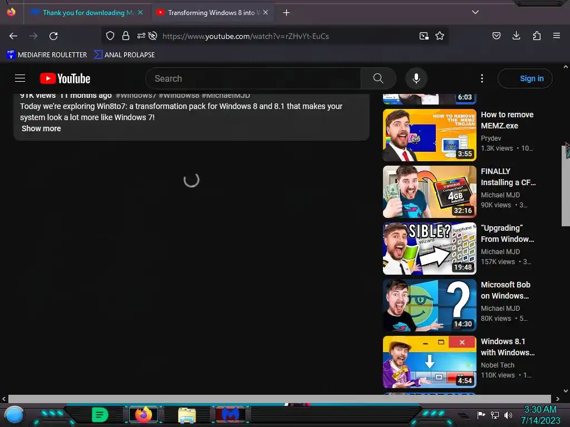The image size is (570, 427).
Task: Open the extensions puzzle icon
Action: click(537, 36)
